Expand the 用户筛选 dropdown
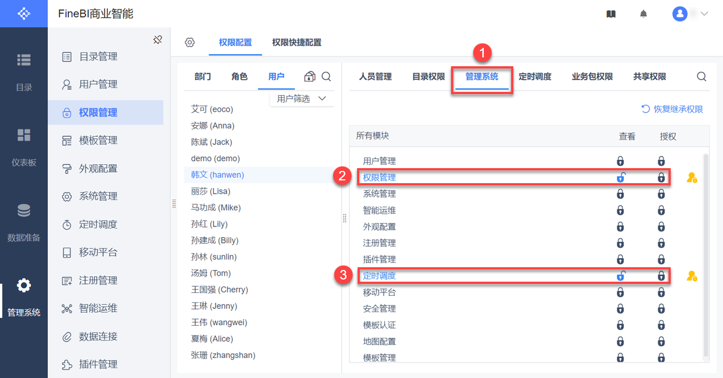Screen dimensions: 723x378 pos(302,99)
